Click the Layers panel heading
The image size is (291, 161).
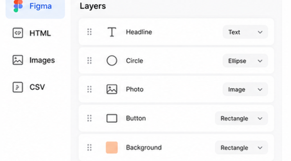93,6
